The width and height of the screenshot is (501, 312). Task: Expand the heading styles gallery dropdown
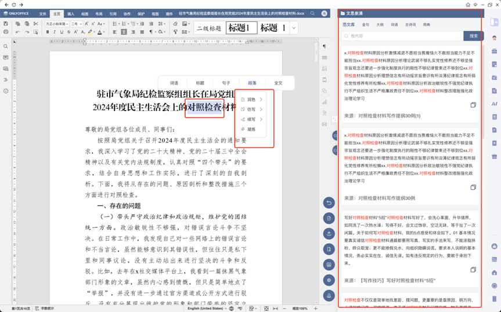point(294,28)
